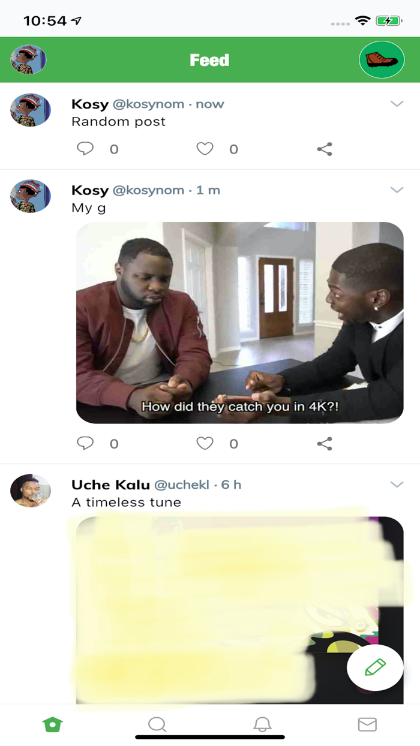Select the search icon in the bottom bar
420x746 pixels.
point(157,724)
